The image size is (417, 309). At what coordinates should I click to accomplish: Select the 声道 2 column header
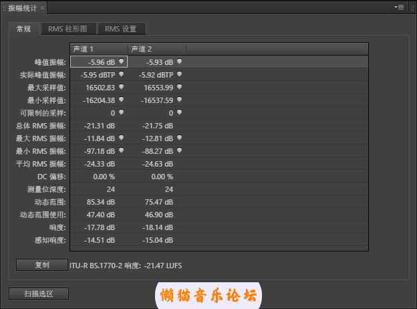pyautogui.click(x=157, y=49)
